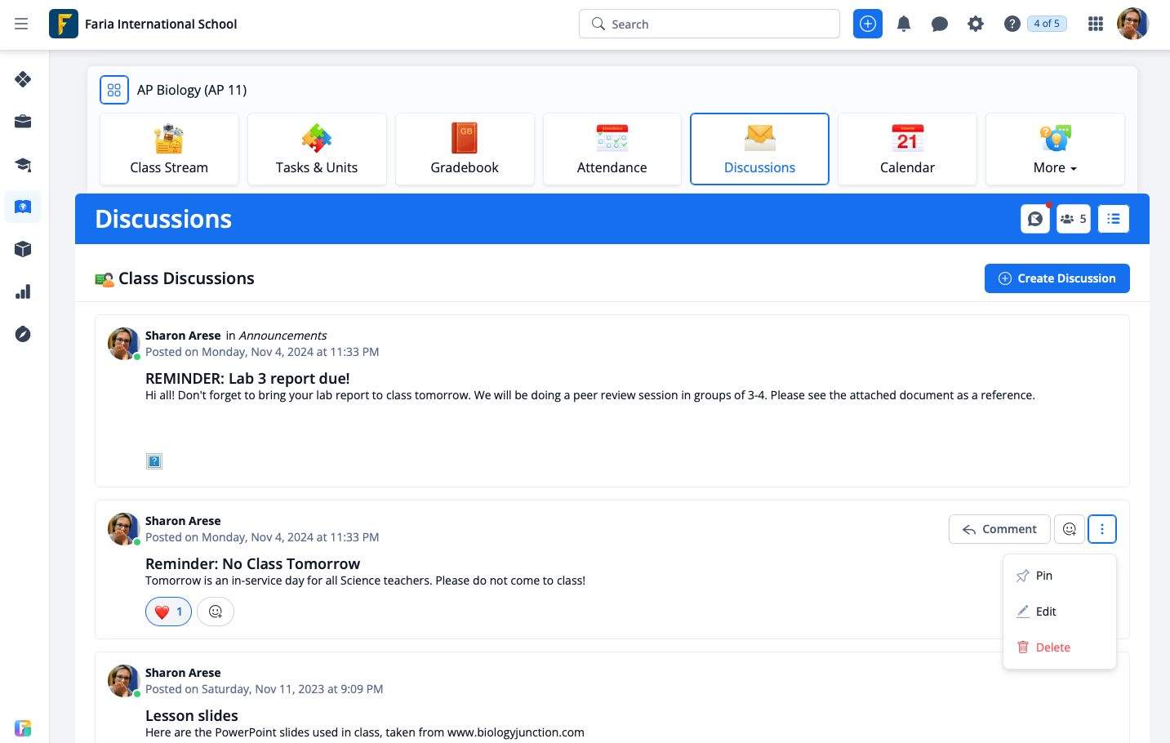Toggle the heart reaction with count 1

[x=168, y=612]
